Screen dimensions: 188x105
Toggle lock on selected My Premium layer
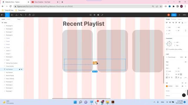(x=20, y=69)
